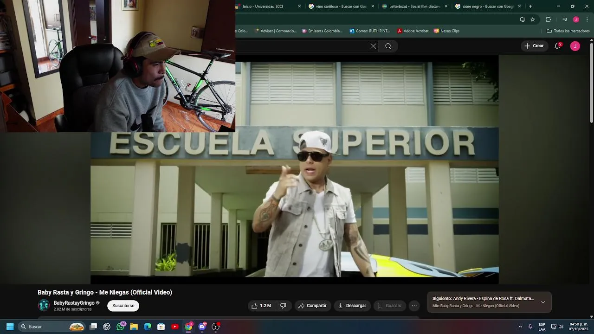Open YouTube app from taskbar
This screenshot has width=594, height=334.
(174, 327)
